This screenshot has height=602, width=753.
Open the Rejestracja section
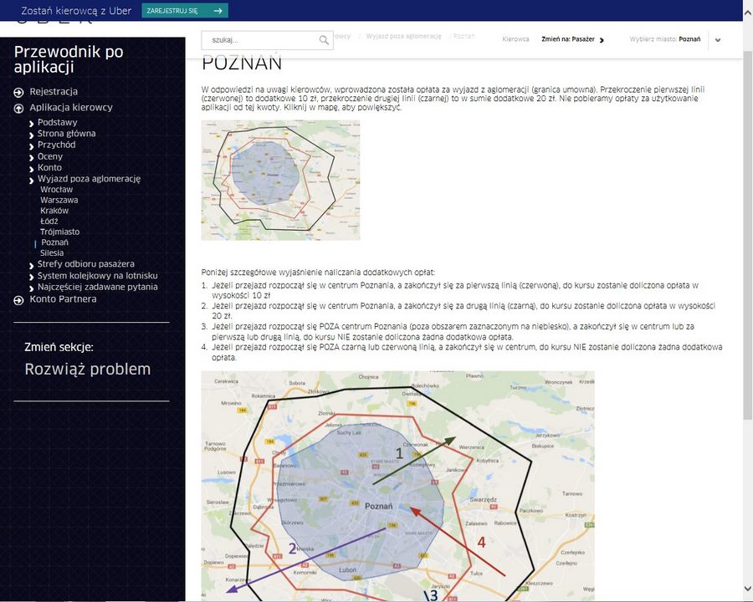54,91
